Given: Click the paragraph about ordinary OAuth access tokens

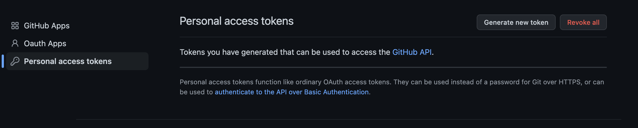Looking at the screenshot, I should (392, 87).
